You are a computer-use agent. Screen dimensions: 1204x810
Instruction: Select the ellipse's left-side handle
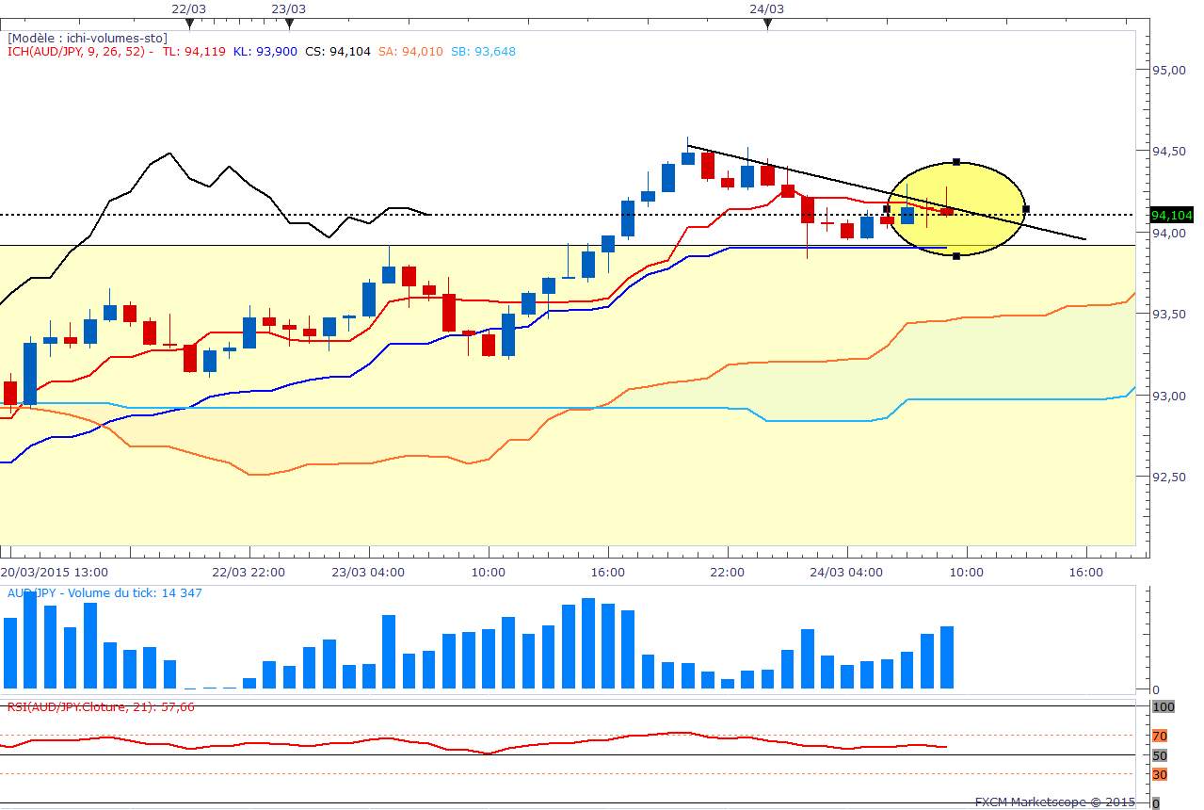tap(887, 209)
